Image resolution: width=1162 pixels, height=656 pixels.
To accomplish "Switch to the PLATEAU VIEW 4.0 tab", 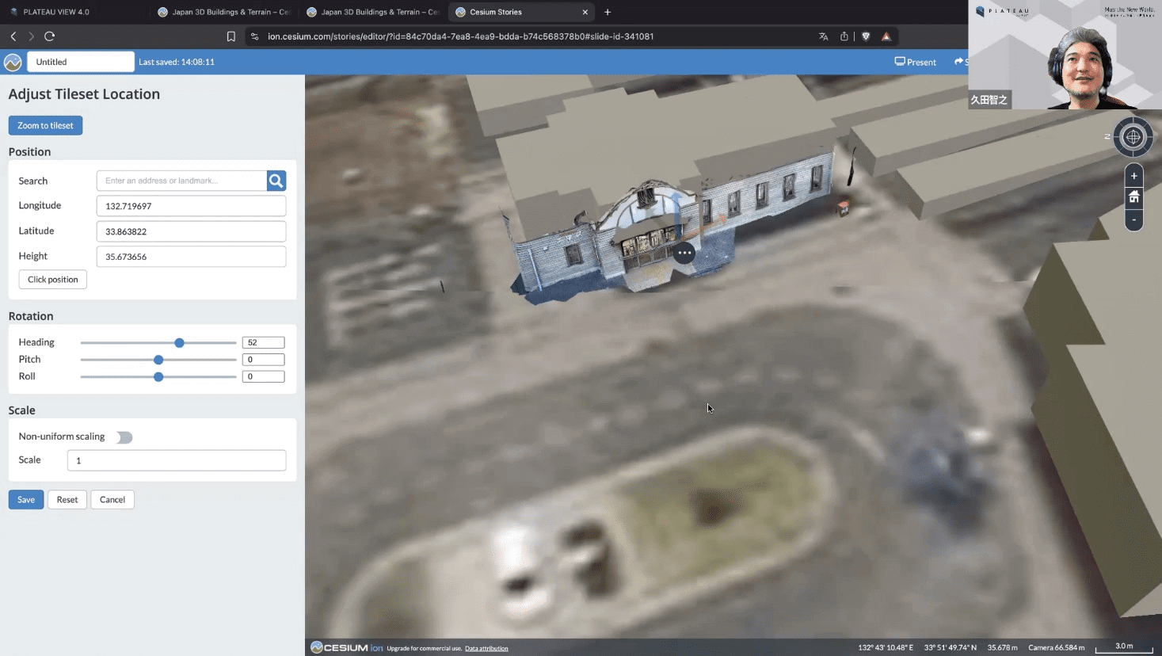I will [55, 12].
